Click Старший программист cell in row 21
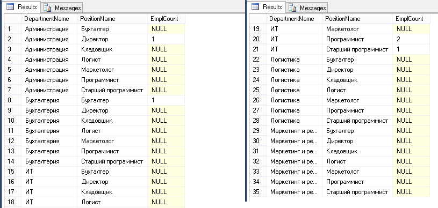Image resolution: width=438 pixels, height=208 pixels. tap(357, 49)
